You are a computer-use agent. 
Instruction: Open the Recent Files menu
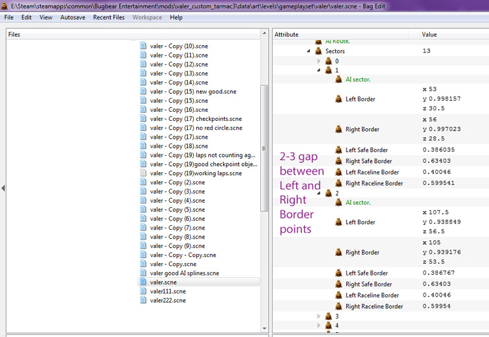click(x=109, y=18)
